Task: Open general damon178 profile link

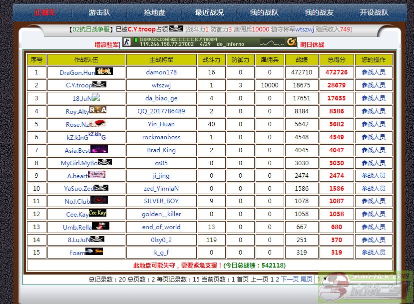Action: pyautogui.click(x=161, y=72)
